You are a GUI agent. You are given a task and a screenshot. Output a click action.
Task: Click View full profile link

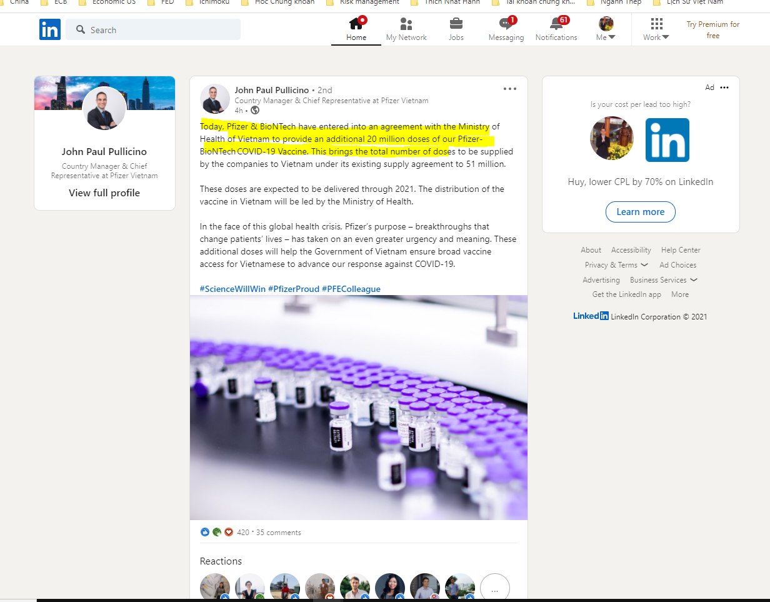pos(104,193)
